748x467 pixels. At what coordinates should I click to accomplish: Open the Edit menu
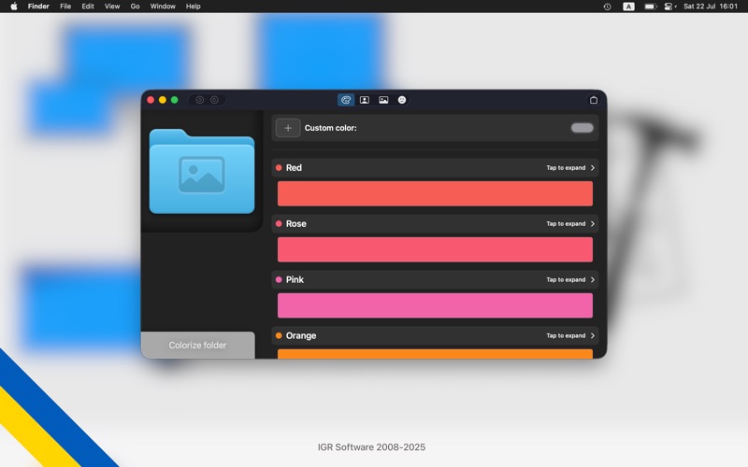(x=88, y=7)
